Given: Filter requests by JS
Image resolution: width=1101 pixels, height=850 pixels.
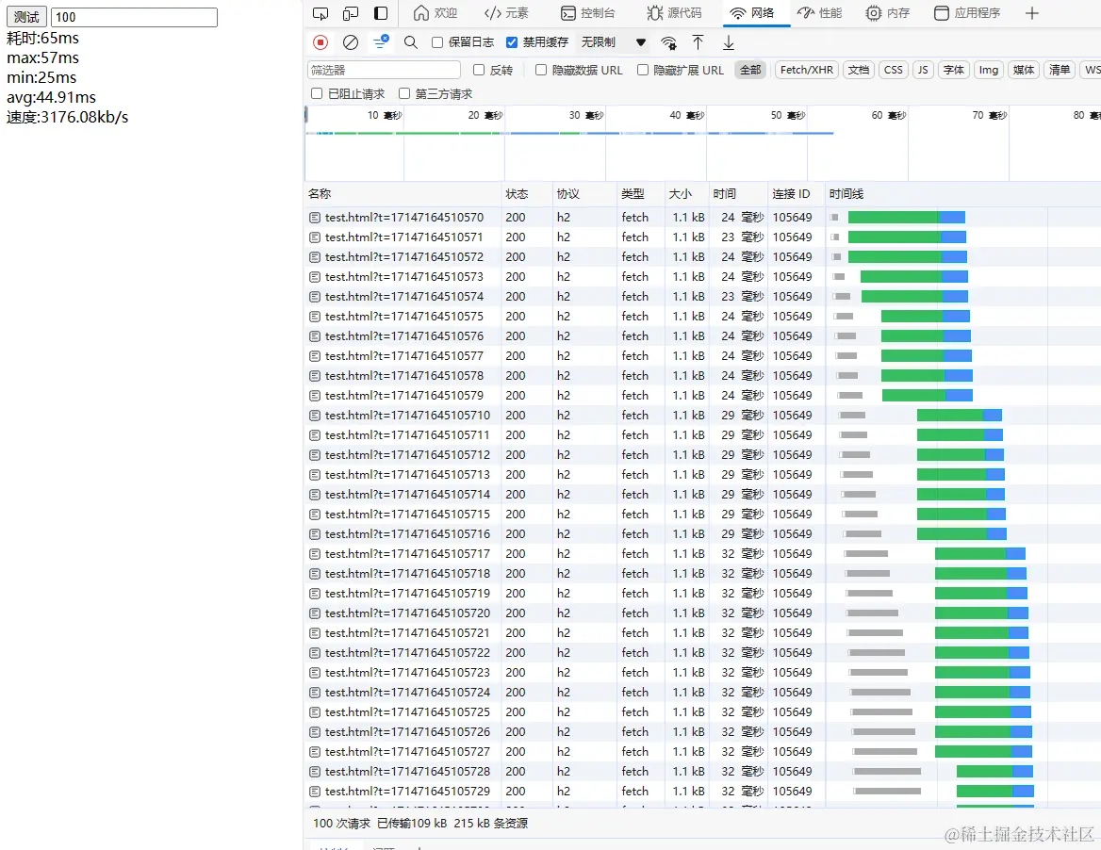Looking at the screenshot, I should [x=923, y=70].
